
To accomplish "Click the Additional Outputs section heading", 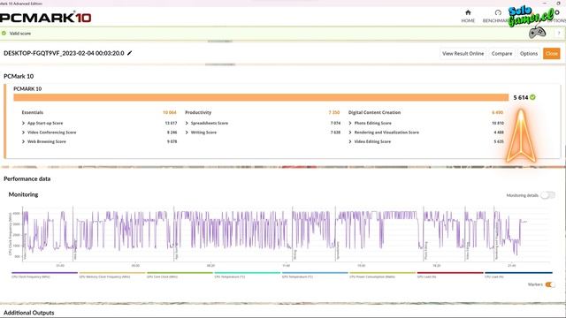I will click(29, 313).
